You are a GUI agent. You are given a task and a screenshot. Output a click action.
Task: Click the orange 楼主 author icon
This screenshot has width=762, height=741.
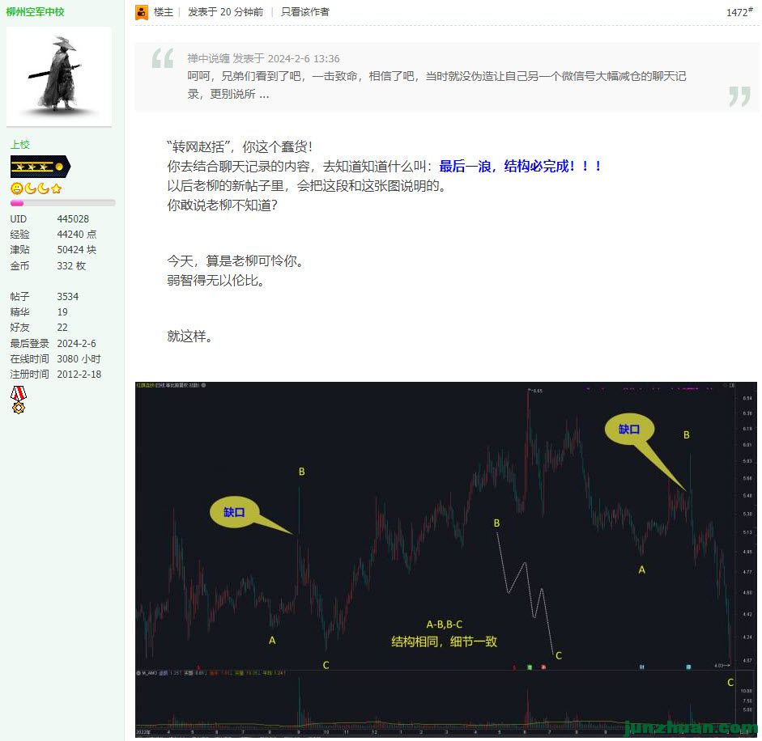(142, 12)
